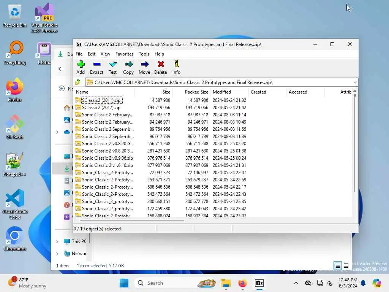Go up one folder level arrow

tap(78, 82)
